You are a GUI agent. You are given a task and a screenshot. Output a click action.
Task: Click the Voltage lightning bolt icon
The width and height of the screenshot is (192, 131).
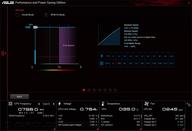[x=60, y=104]
